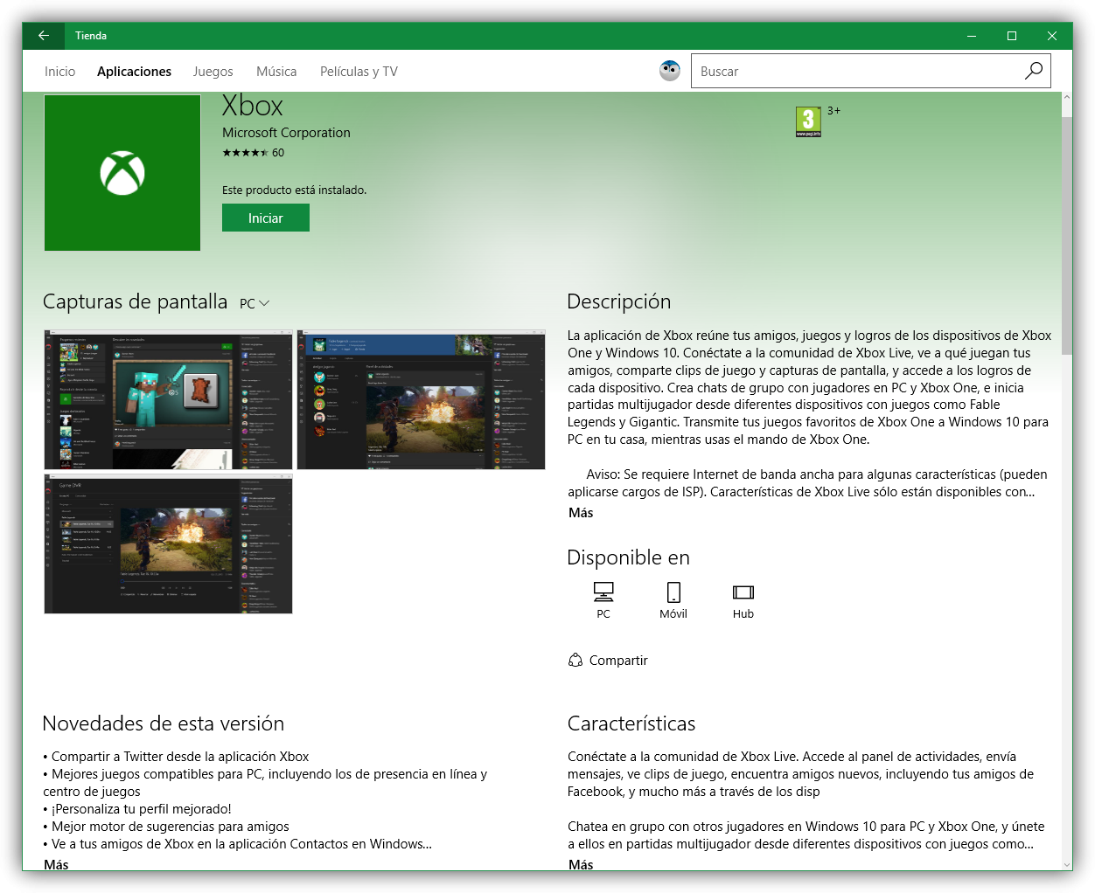
Task: Click the Xbox app title text
Action: point(252,106)
